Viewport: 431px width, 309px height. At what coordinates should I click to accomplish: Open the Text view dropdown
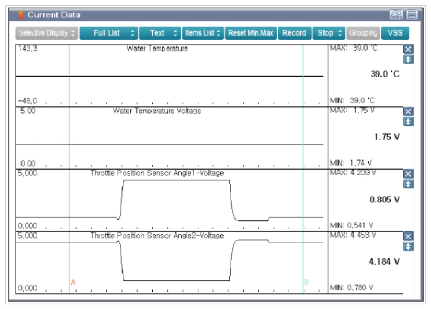click(x=160, y=33)
